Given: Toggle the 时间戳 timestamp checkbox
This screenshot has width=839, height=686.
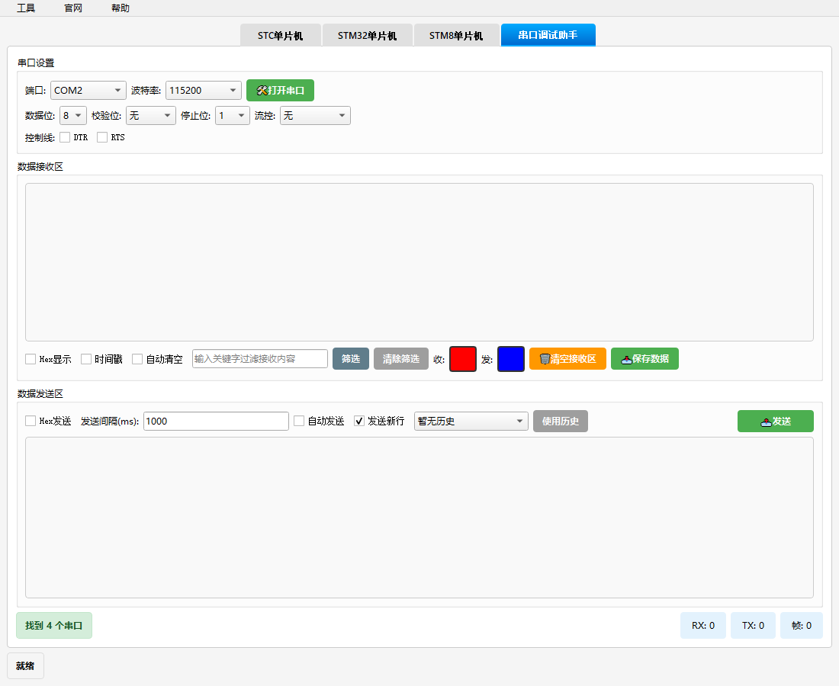Looking at the screenshot, I should pos(86,359).
